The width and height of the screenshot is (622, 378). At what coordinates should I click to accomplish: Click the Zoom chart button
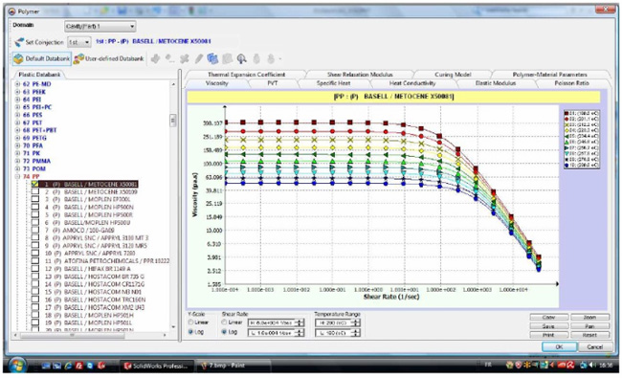point(589,318)
